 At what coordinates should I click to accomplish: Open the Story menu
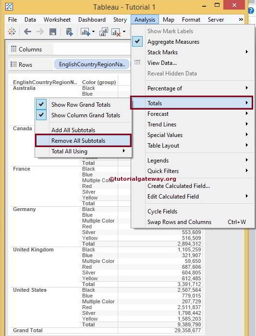pyautogui.click(x=120, y=20)
